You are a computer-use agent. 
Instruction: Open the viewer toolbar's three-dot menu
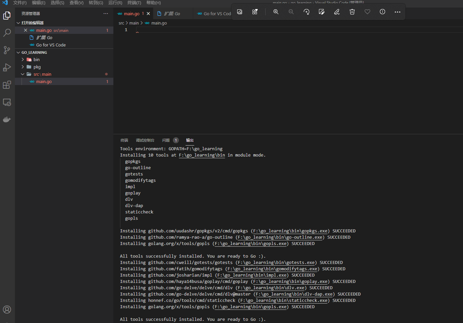tap(398, 12)
